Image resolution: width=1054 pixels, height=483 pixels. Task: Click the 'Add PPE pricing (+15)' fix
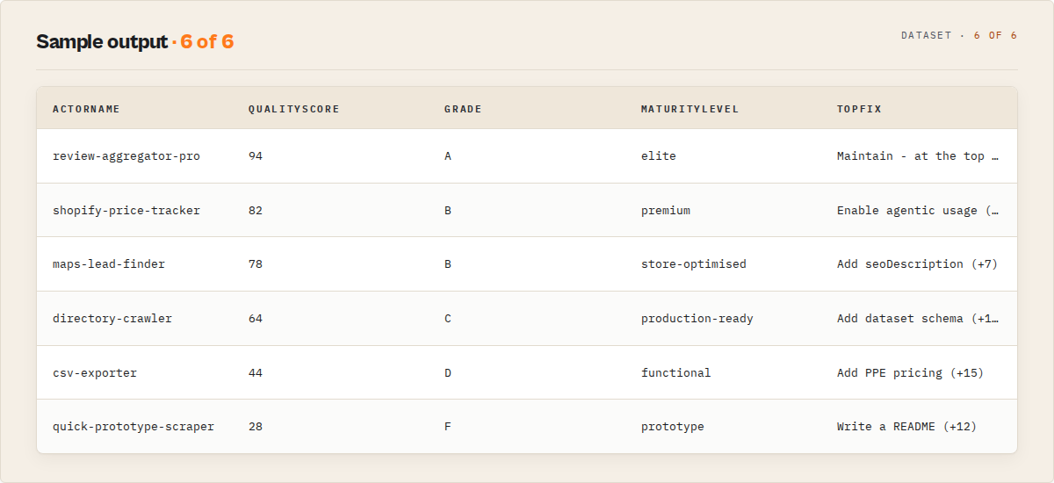tap(911, 373)
